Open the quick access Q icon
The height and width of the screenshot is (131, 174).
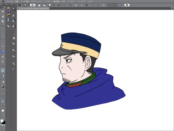point(14,9)
